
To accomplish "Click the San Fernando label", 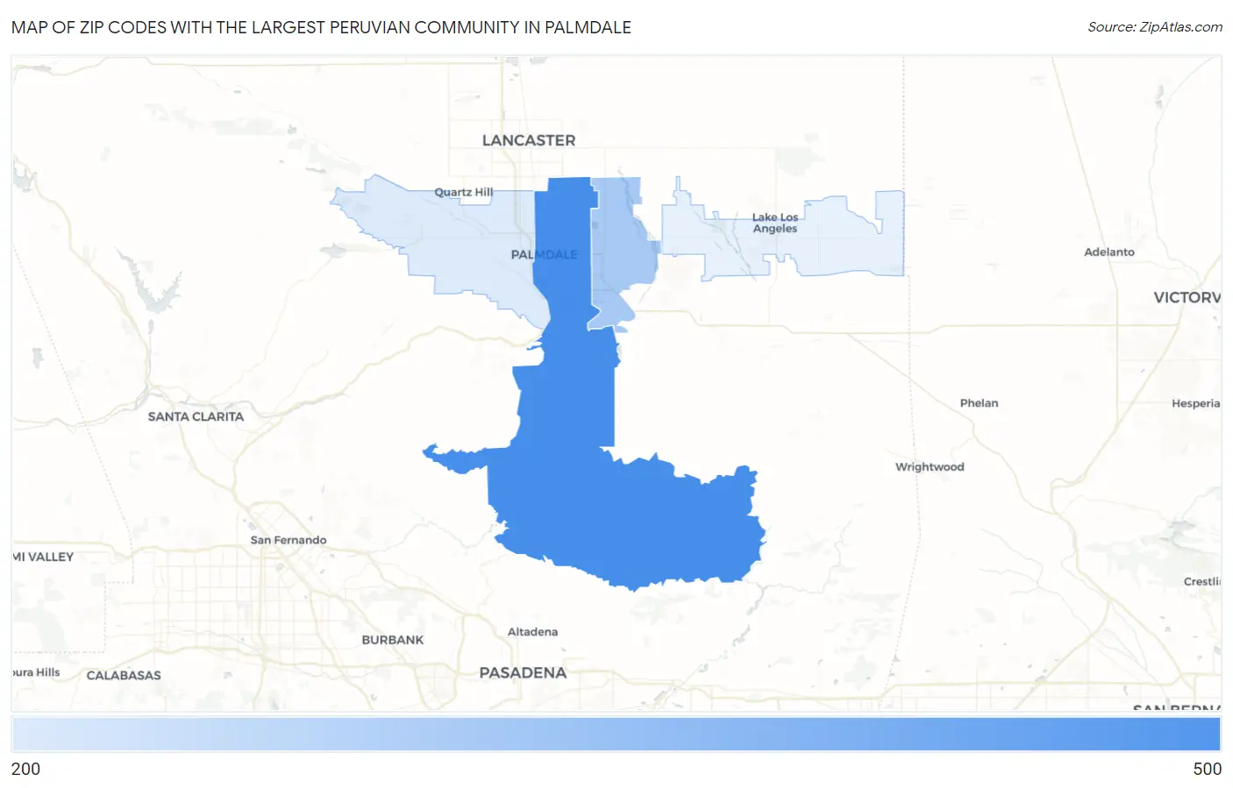I will pyautogui.click(x=289, y=540).
